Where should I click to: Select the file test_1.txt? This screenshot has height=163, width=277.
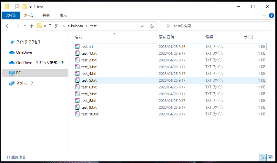pyautogui.click(x=170, y=53)
